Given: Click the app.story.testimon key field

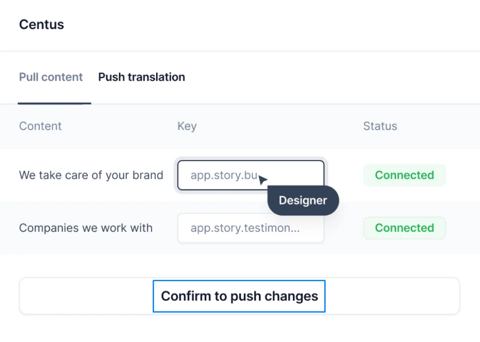Looking at the screenshot, I should pyautogui.click(x=250, y=228).
